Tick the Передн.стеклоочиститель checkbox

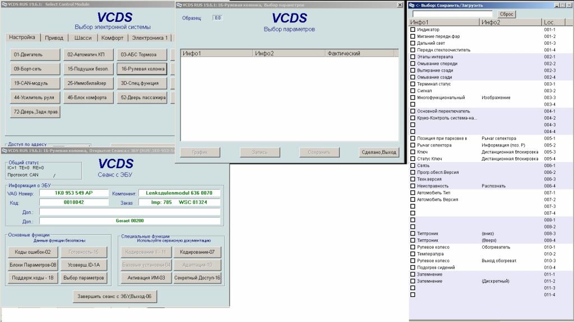(413, 50)
